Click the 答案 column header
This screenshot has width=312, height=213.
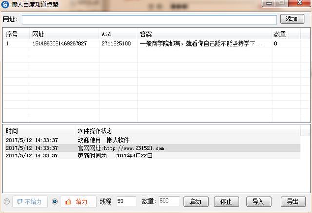point(205,34)
